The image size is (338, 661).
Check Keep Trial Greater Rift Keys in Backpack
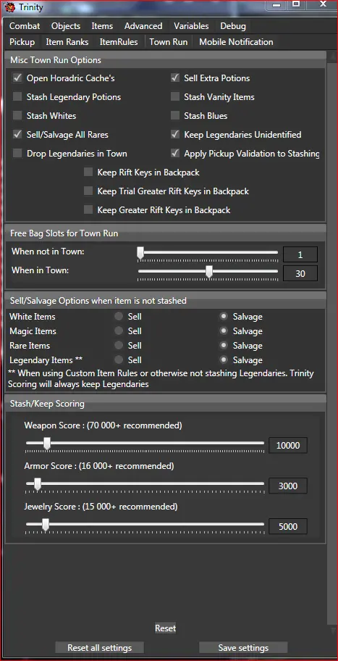[88, 191]
